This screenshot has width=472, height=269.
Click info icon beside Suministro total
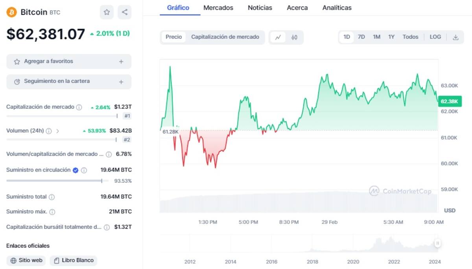(52, 197)
